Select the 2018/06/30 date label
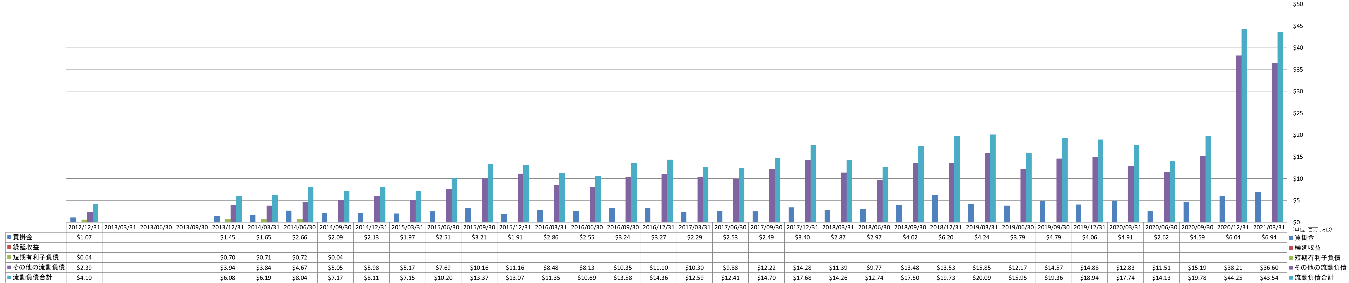This screenshot has height=283, width=1349. click(874, 228)
